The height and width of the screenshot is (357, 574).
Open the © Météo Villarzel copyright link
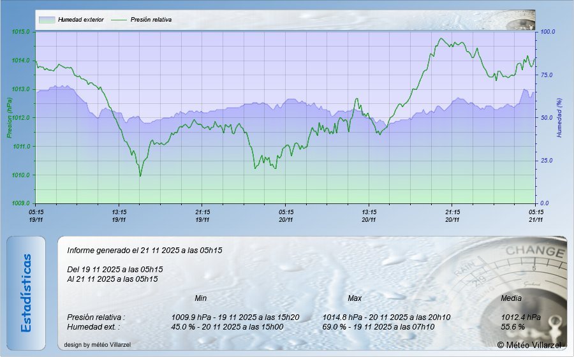[529, 345]
